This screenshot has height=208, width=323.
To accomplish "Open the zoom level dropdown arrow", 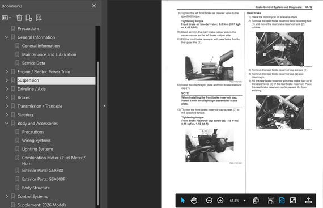I will tap(244, 201).
